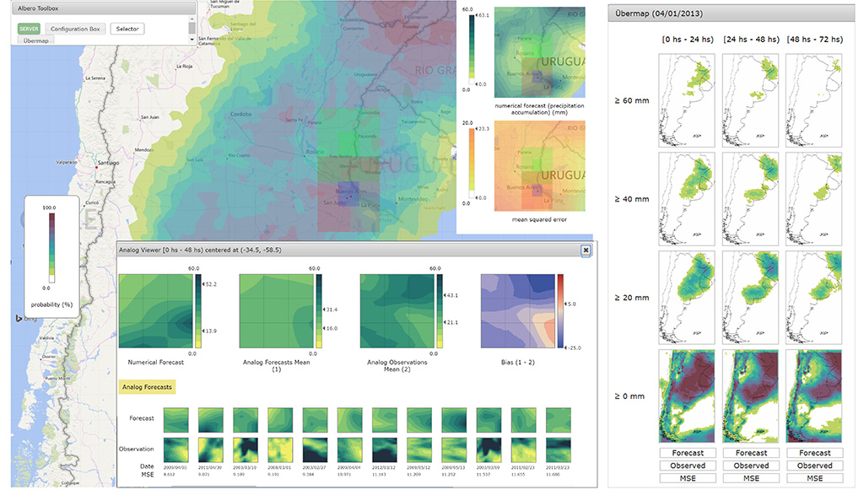The height and width of the screenshot is (495, 864).
Task: Click the probability (%) color scale
Action: coord(51,249)
